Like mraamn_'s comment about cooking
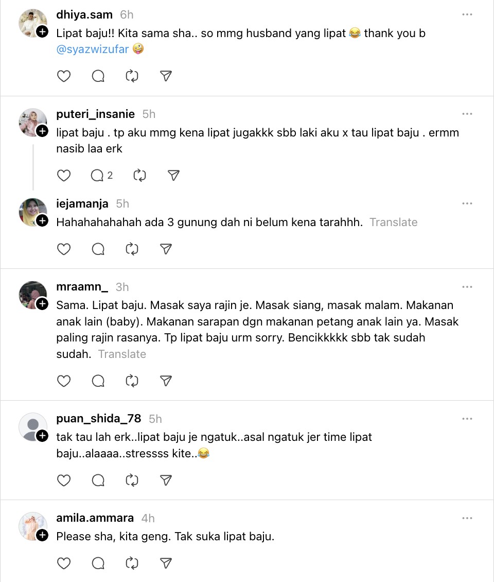Image resolution: width=494 pixels, height=582 pixels. click(63, 381)
